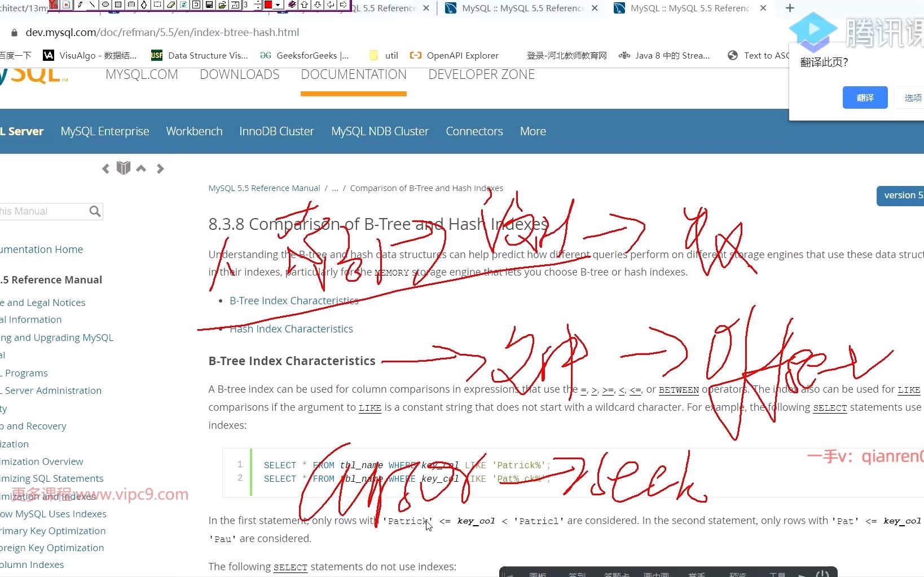
Task: Open MYSQL.COM top navigation
Action: click(142, 74)
